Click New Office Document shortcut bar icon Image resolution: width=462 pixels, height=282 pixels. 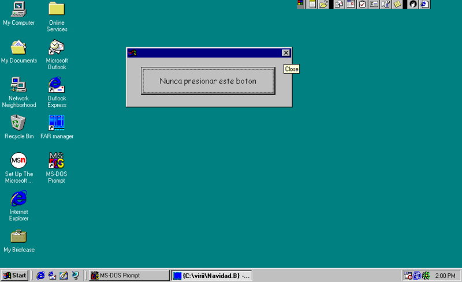pyautogui.click(x=312, y=4)
